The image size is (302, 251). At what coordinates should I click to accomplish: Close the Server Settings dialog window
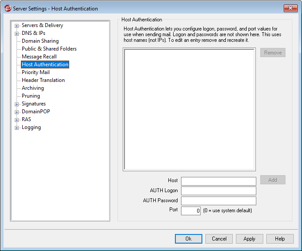(290, 8)
